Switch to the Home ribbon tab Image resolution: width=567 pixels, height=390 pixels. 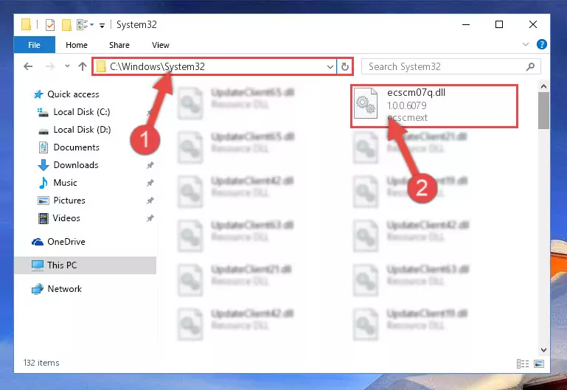(x=77, y=45)
